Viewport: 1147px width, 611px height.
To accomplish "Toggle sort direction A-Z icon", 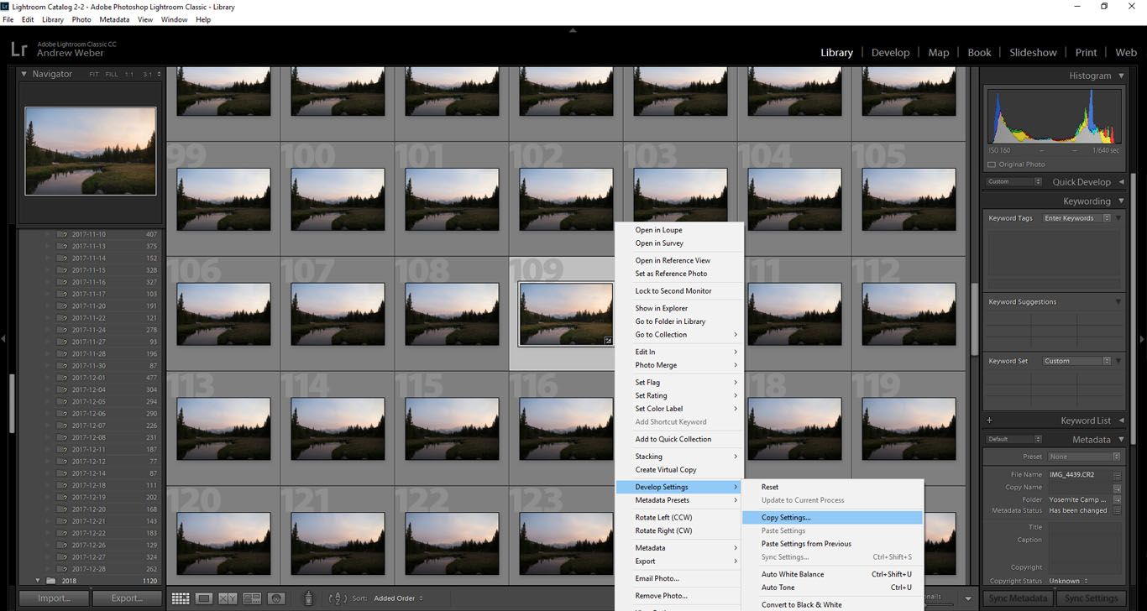I will [338, 598].
